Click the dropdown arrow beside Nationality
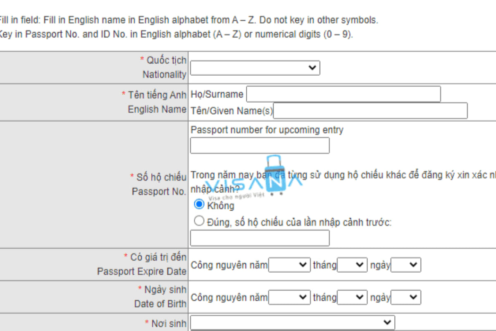The image size is (496, 331). (313, 68)
